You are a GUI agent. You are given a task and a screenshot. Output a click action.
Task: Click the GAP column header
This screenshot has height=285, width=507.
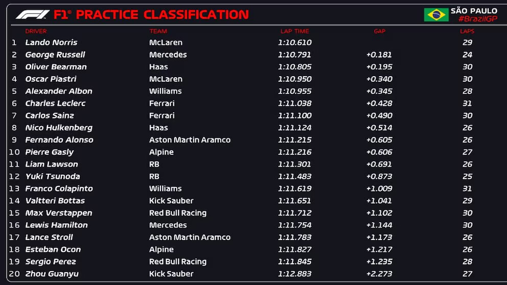pos(380,31)
